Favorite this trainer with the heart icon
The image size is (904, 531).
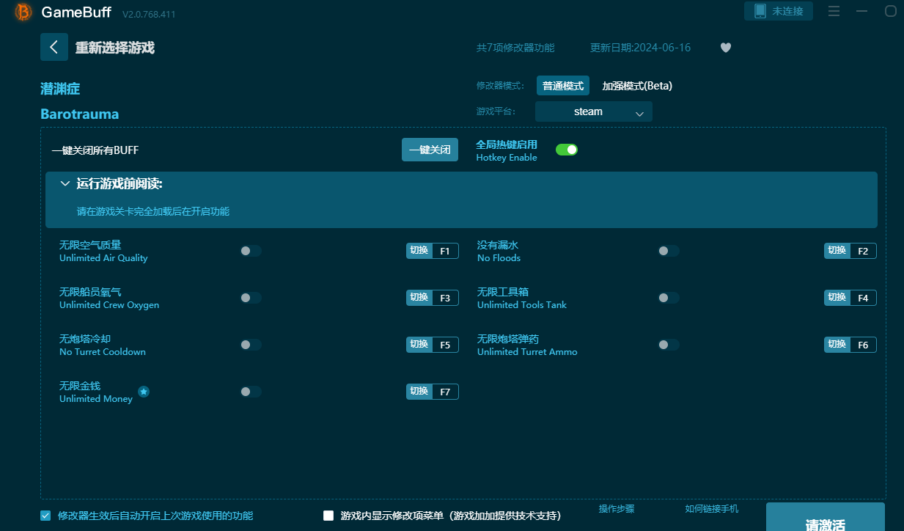pos(726,48)
